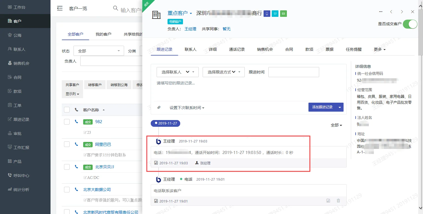The height and width of the screenshot is (214, 423).
Task: Open 工单 in the sidebar
Action: 25,105
